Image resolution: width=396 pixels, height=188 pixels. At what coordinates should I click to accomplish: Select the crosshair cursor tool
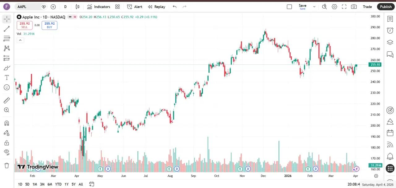(x=7, y=19)
